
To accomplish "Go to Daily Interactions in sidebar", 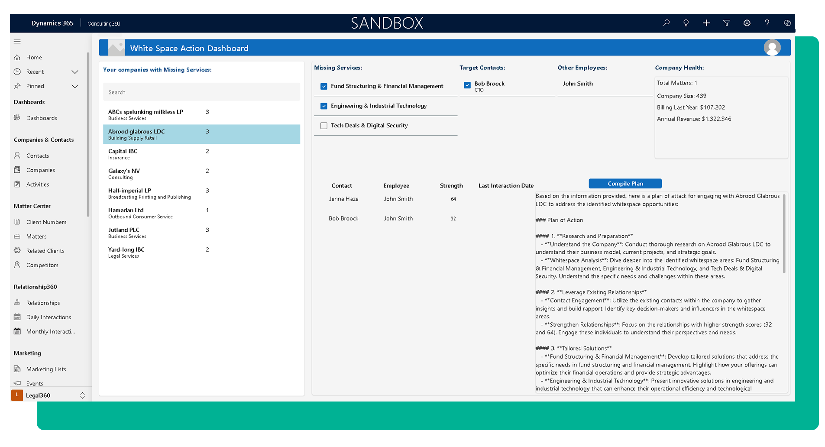I will click(48, 317).
